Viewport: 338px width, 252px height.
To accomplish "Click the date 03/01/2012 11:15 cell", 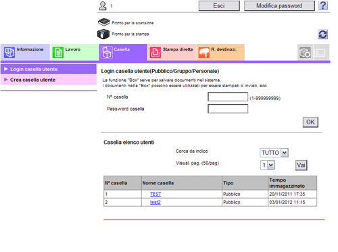I will coord(293,202).
